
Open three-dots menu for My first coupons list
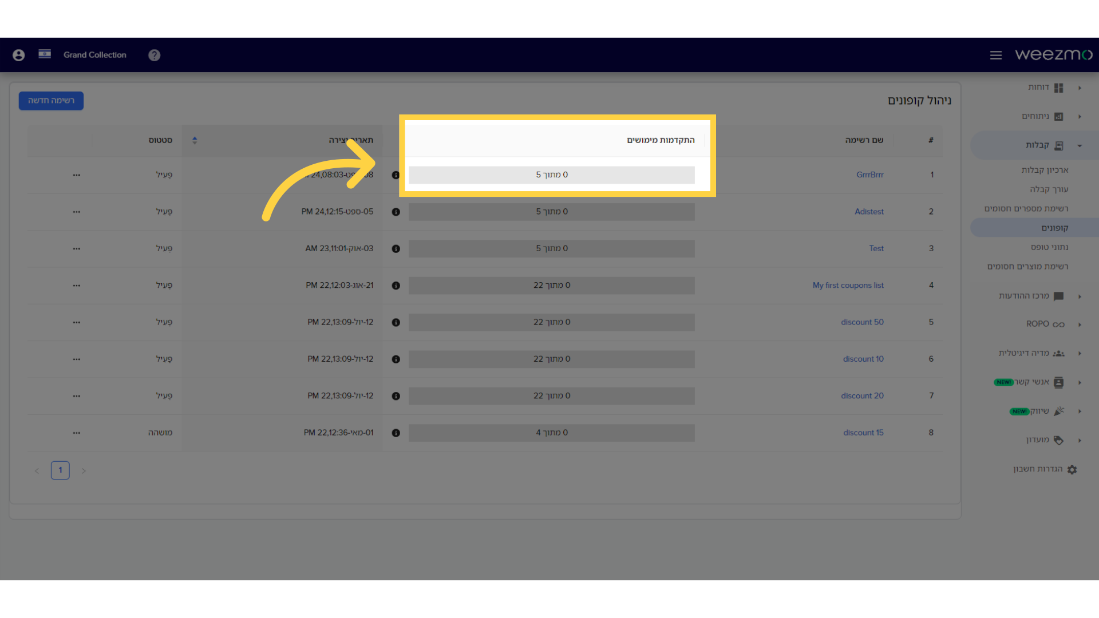(x=77, y=286)
